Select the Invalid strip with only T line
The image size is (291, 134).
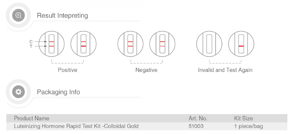pyautogui.click(x=241, y=44)
